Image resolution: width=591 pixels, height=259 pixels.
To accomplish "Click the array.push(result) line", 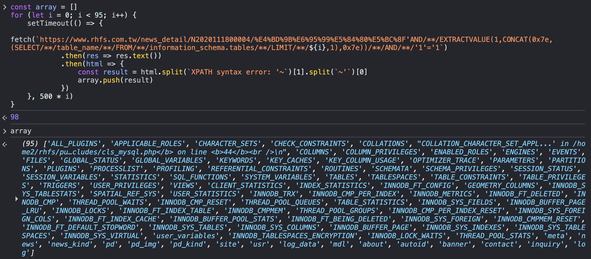I will 115,80.
